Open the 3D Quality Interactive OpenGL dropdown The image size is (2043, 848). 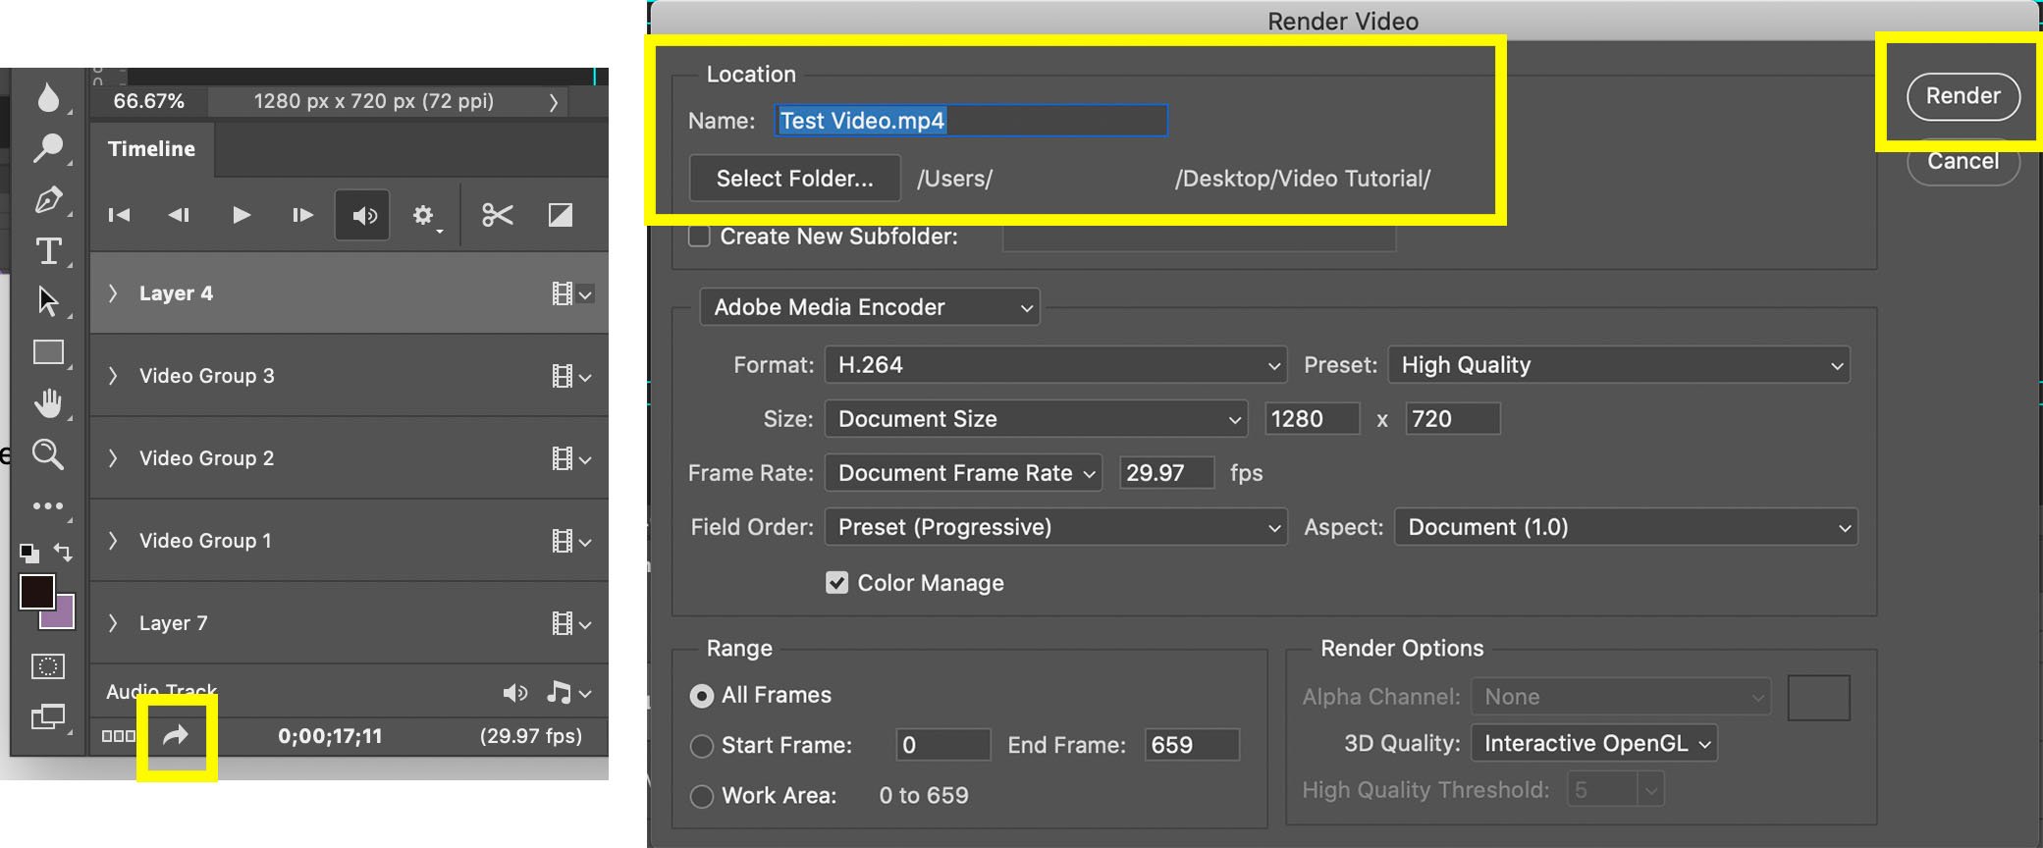point(1594,744)
